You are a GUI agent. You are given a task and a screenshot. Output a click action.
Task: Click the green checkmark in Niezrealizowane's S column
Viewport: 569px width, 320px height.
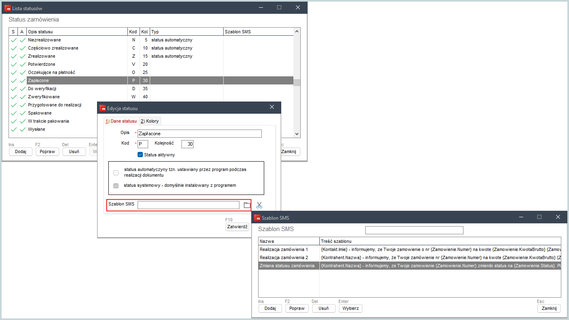click(13, 40)
